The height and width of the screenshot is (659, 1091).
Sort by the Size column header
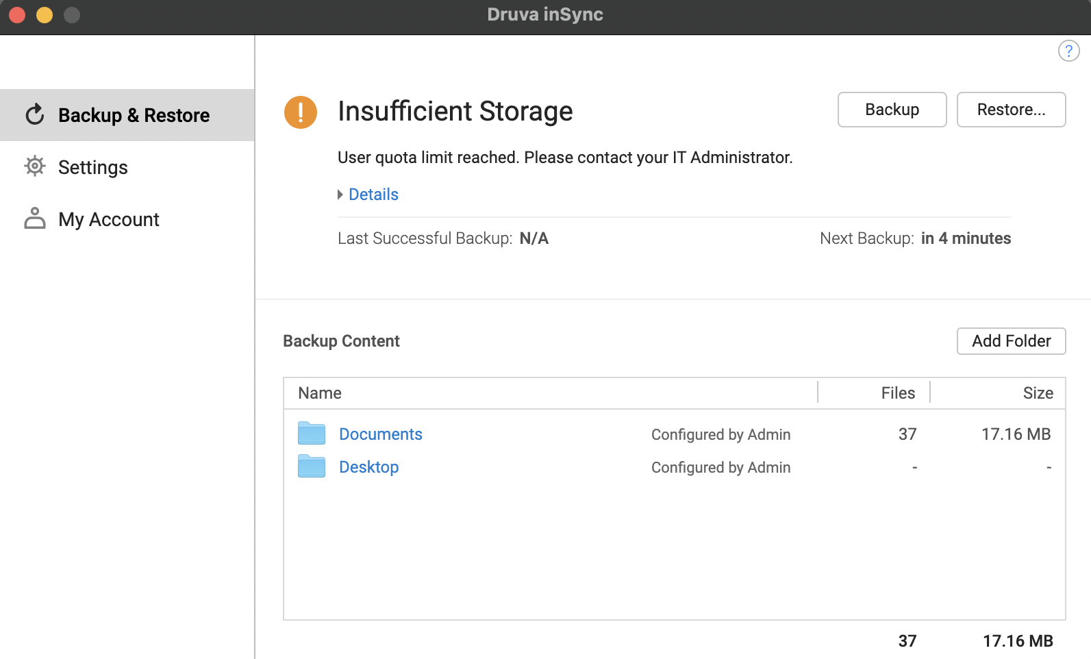pos(1038,393)
